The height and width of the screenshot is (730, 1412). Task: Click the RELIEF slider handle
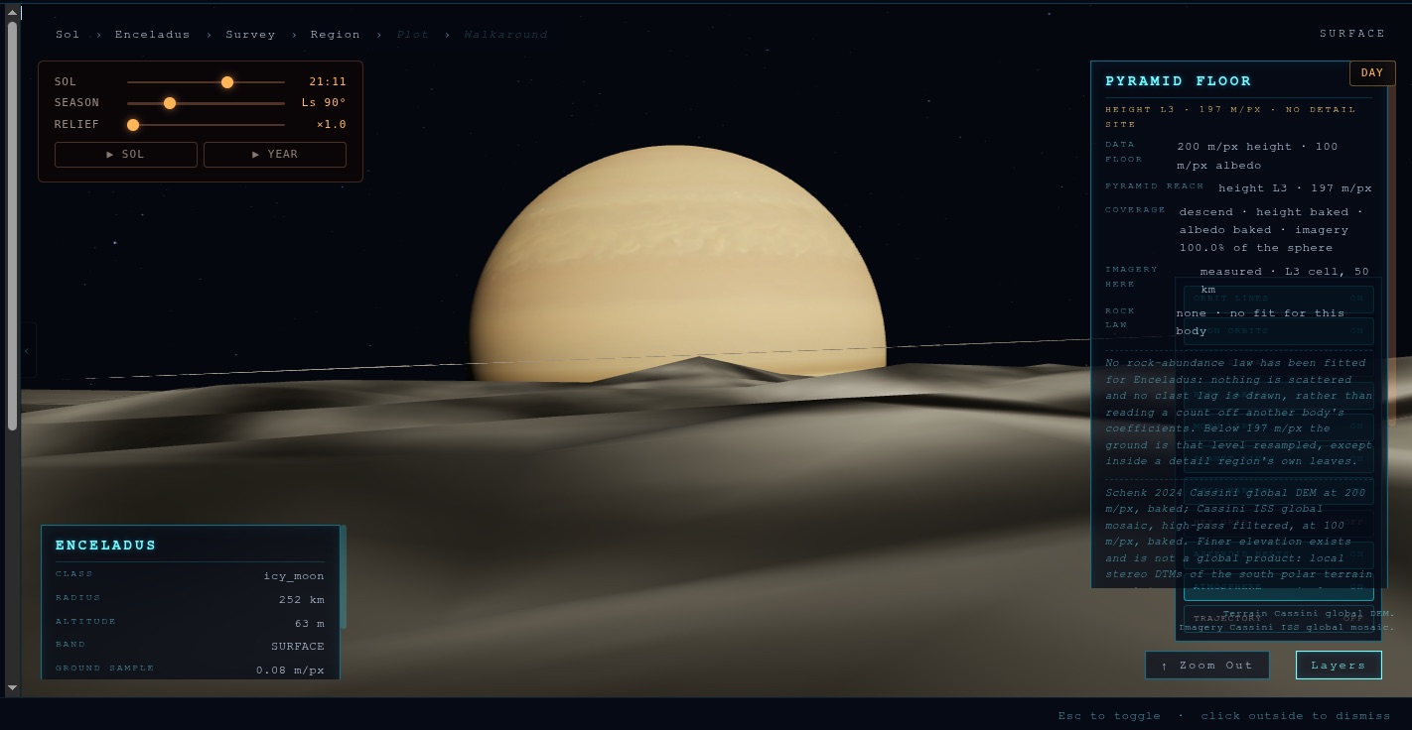pyautogui.click(x=133, y=125)
